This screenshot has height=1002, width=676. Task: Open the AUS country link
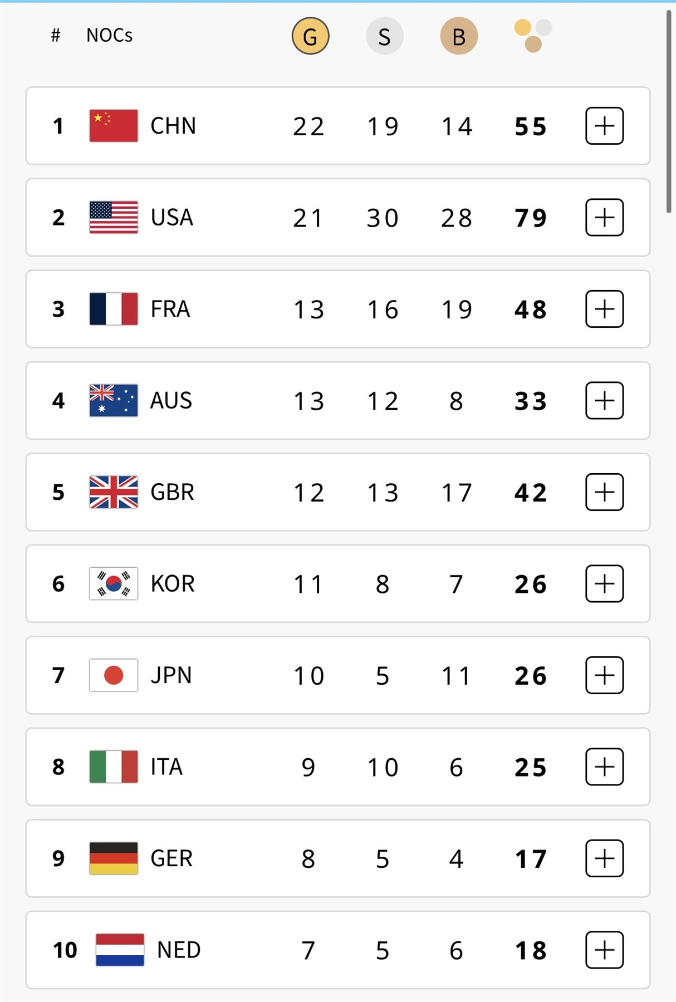(171, 400)
